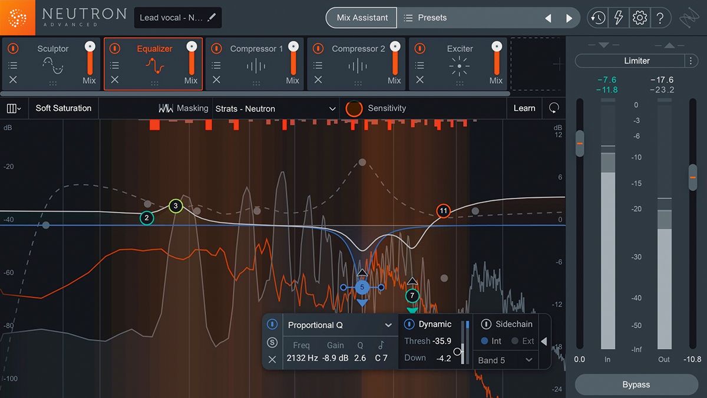This screenshot has height=398, width=707.
Task: Open undo history via the clock icon
Action: [597, 18]
